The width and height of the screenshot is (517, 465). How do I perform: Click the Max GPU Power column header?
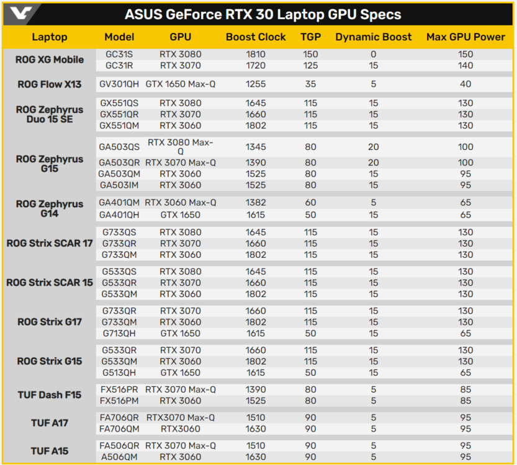[x=465, y=37]
